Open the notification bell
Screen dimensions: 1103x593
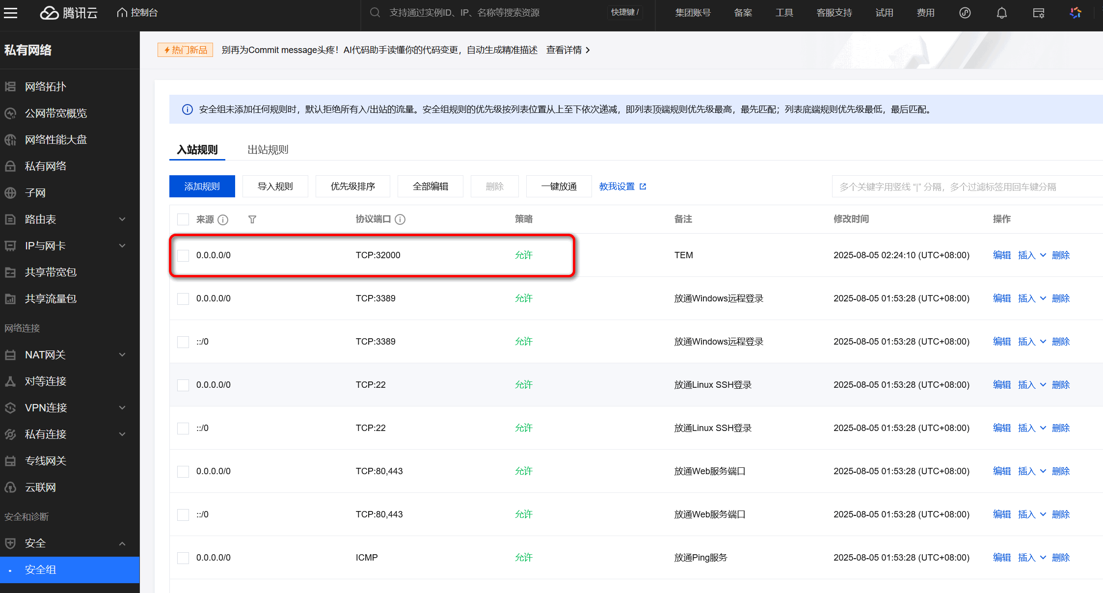1001,12
